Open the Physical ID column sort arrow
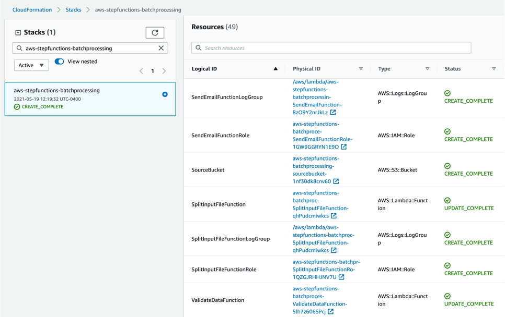 [361, 69]
